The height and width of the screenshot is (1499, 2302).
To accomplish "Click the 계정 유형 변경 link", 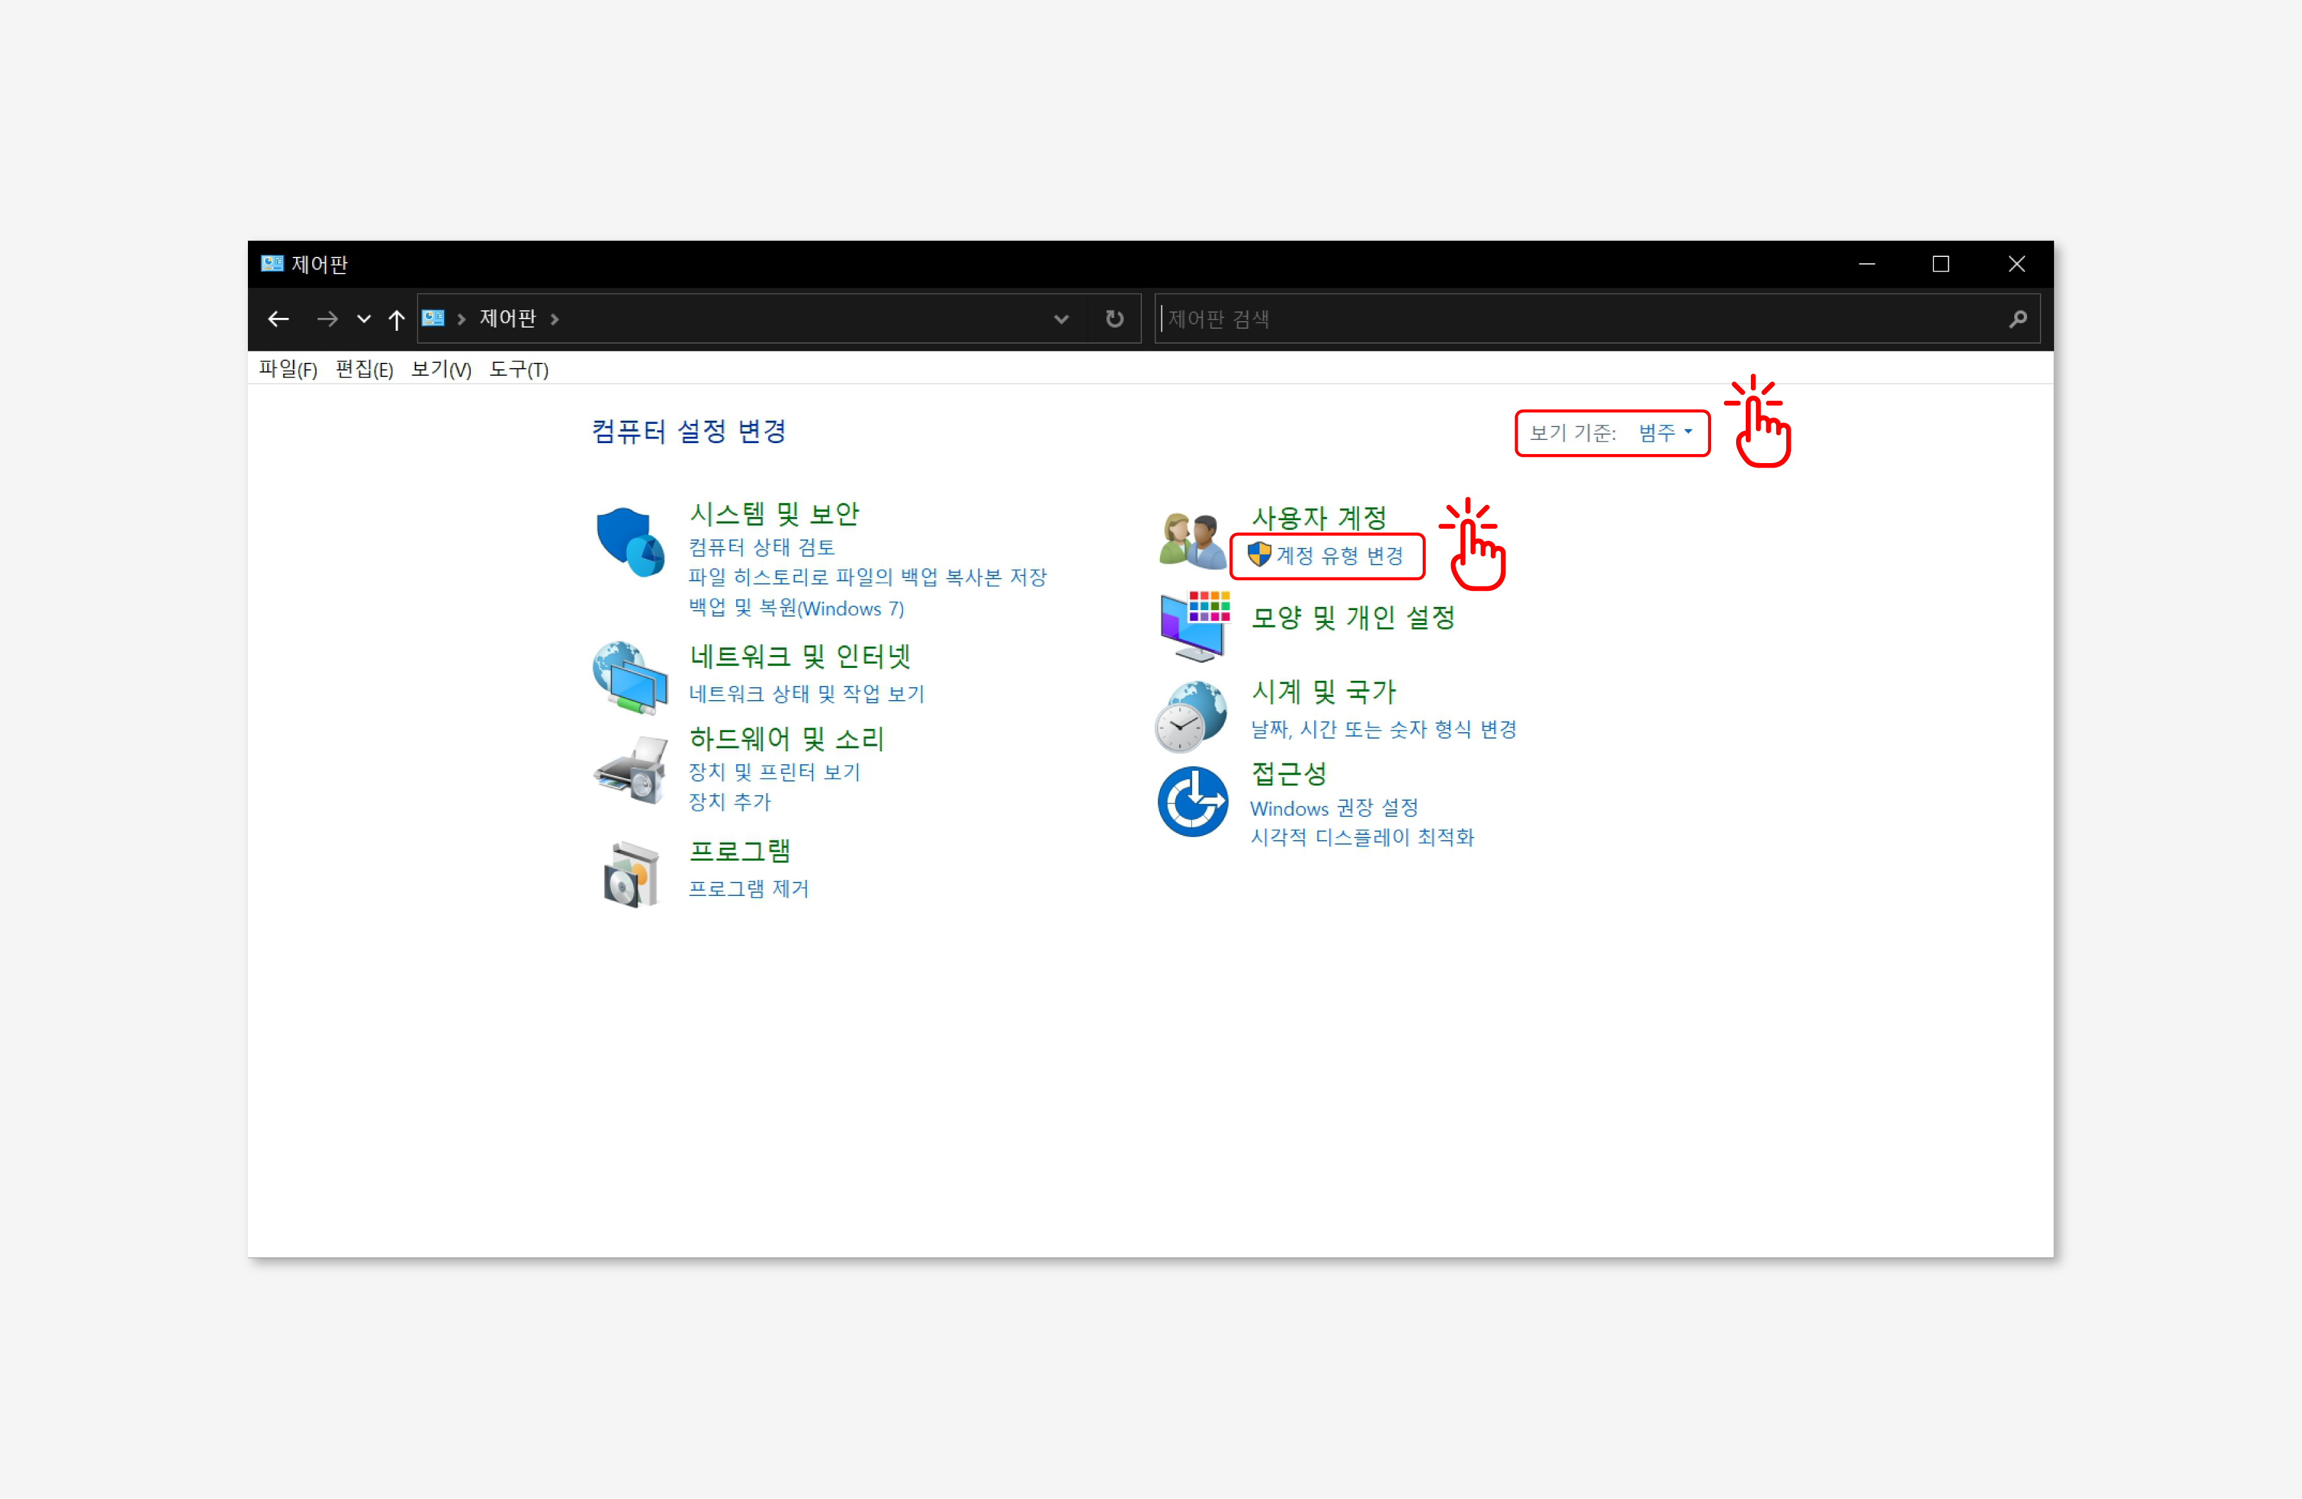I will [1339, 556].
